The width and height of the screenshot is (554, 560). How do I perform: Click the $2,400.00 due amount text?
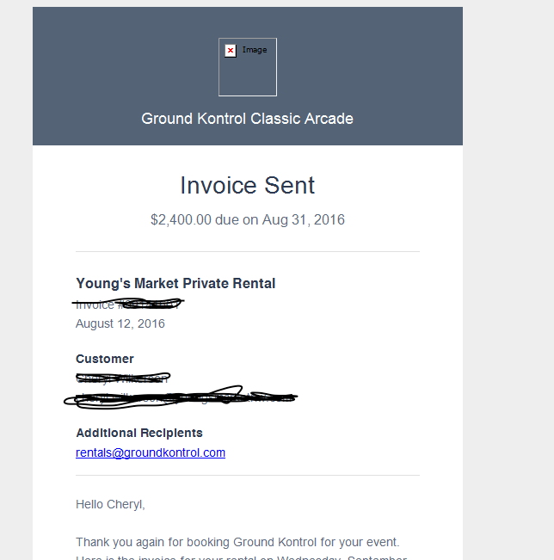click(181, 220)
